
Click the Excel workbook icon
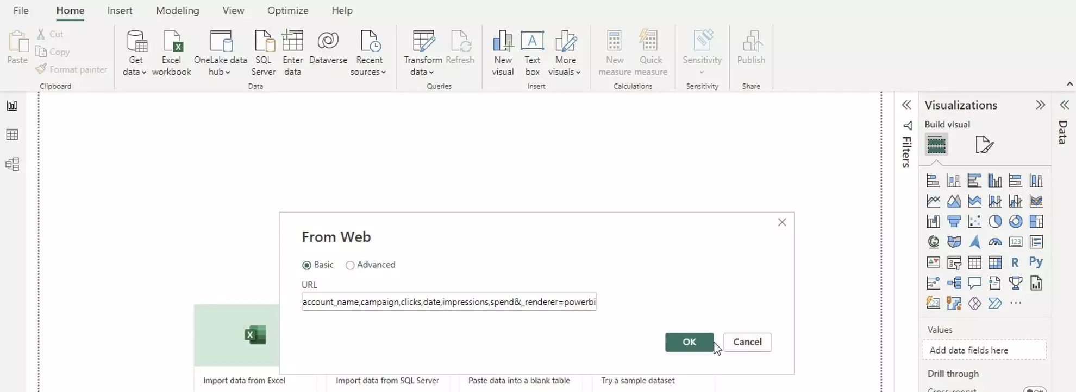coord(172,53)
